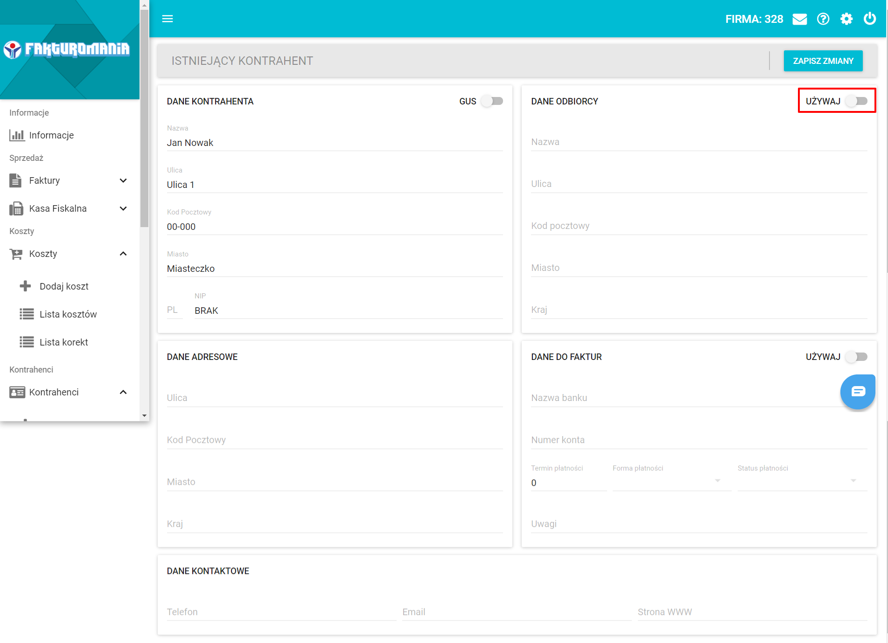Click the Faktury document icon

tap(15, 180)
